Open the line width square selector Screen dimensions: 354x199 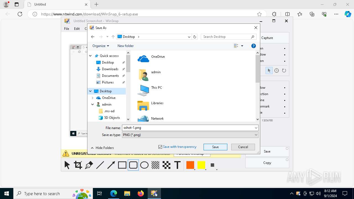pos(212,165)
